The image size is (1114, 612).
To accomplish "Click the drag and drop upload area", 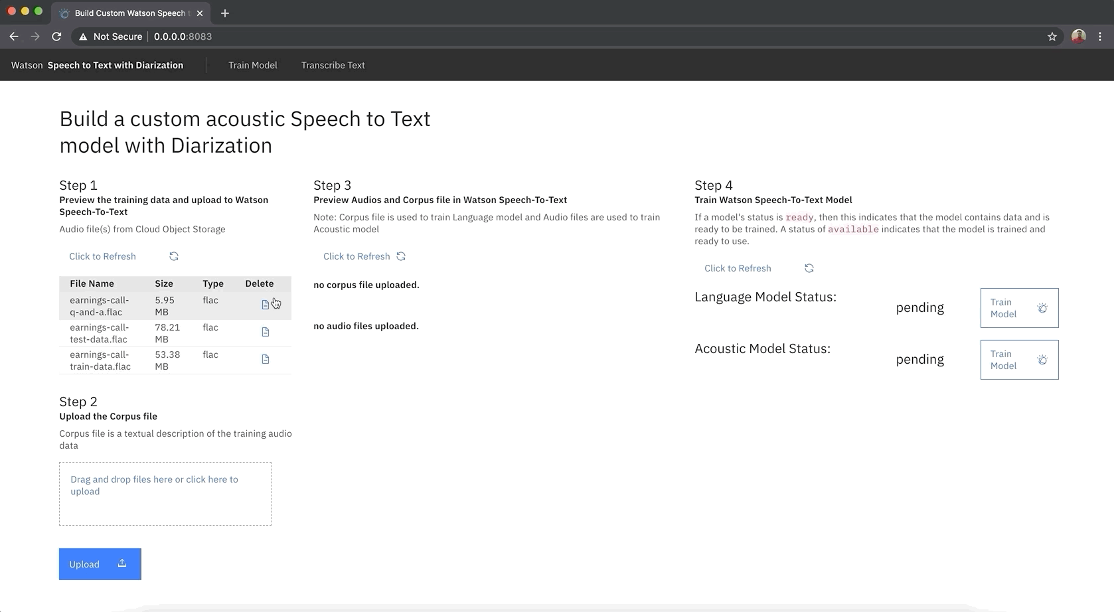I will (165, 494).
